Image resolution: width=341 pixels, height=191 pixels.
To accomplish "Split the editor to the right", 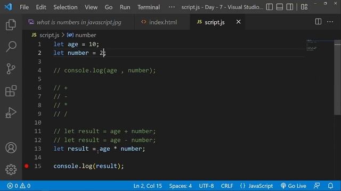I will pos(318,21).
